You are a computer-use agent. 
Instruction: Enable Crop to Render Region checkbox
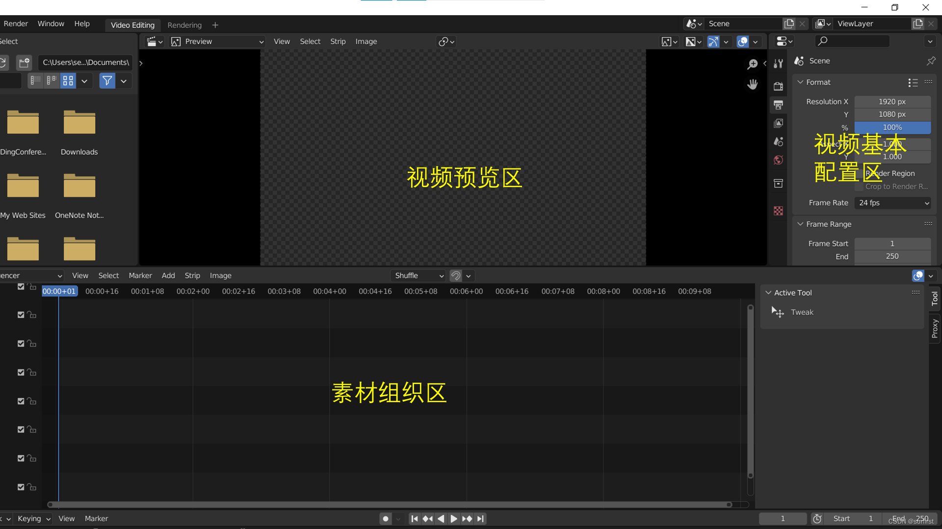(859, 187)
